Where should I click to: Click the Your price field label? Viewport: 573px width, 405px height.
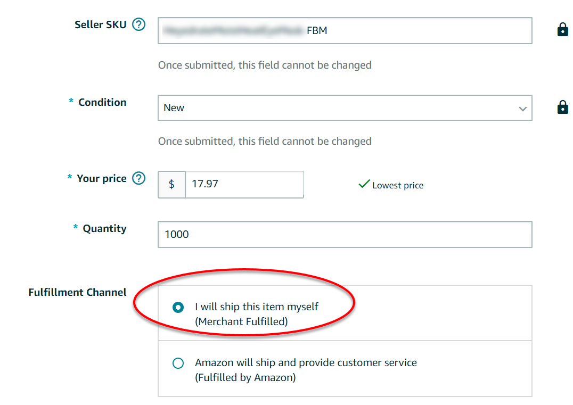(101, 178)
